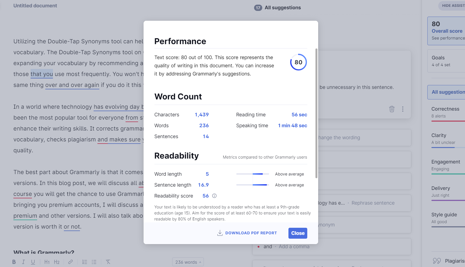Viewport: 465px width, 267px height.
Task: Create a bulleted list
Action: click(x=94, y=262)
